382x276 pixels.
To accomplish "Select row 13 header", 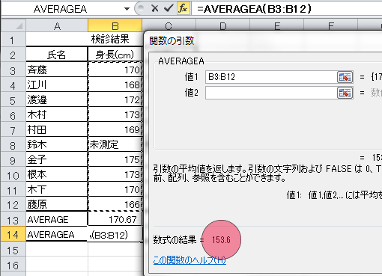I will 13,219.
